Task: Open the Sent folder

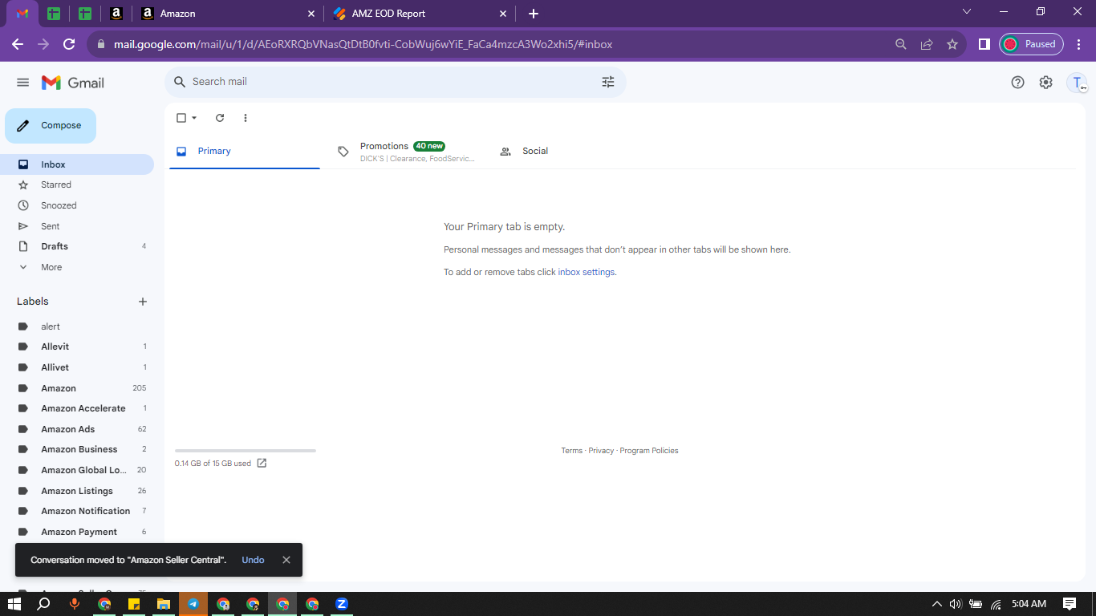Action: click(x=77, y=226)
